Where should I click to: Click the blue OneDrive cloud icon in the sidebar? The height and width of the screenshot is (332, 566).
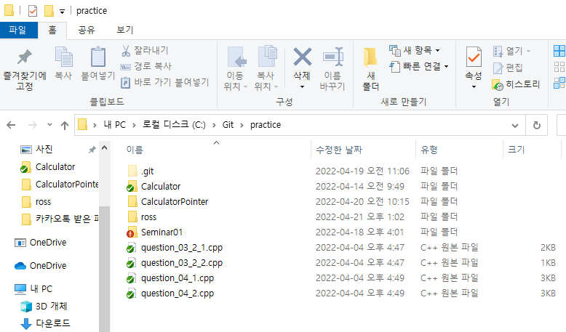20,266
